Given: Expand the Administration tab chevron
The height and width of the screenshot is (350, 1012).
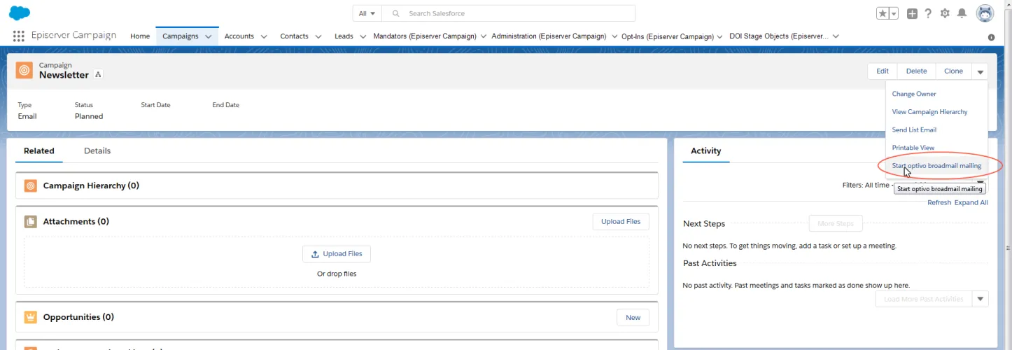Looking at the screenshot, I should tap(614, 36).
